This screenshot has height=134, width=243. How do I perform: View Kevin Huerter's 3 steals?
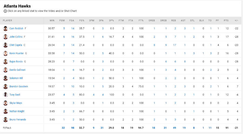[194, 53]
